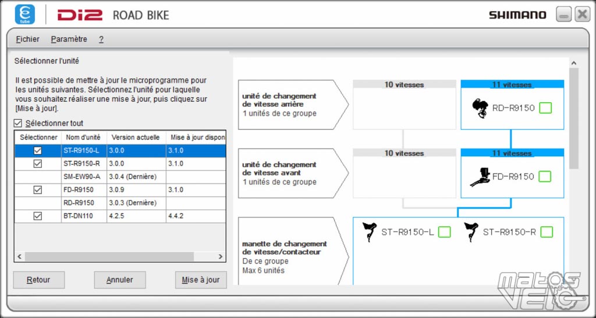Click the E-tube app logo icon
This screenshot has height=318, width=596.
click(x=24, y=15)
